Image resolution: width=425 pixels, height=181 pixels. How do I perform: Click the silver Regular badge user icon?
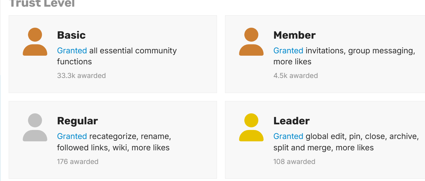35,127
